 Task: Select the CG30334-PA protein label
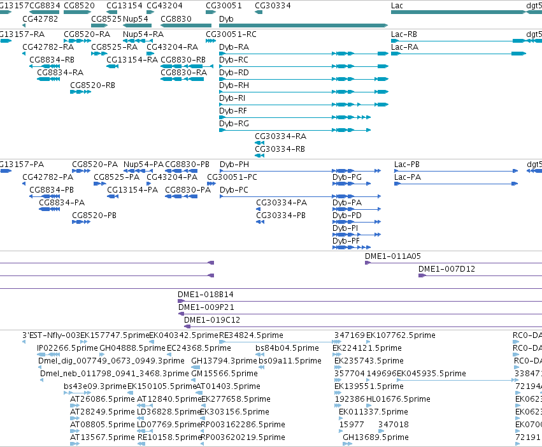282,203
